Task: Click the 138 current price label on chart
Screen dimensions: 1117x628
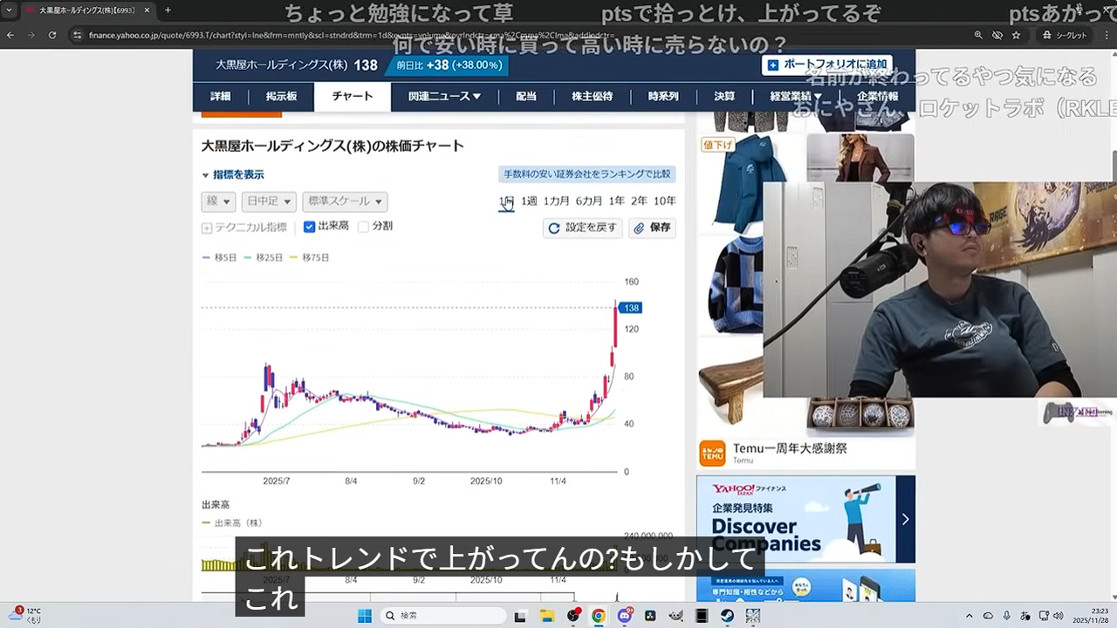Action: click(632, 308)
